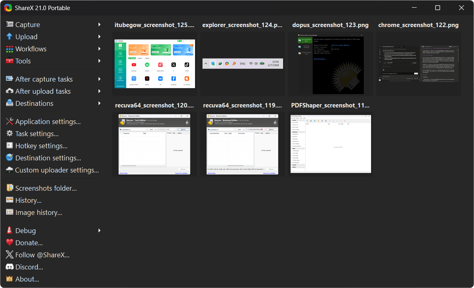
Task: Open the Upload menu label
Action: point(26,37)
